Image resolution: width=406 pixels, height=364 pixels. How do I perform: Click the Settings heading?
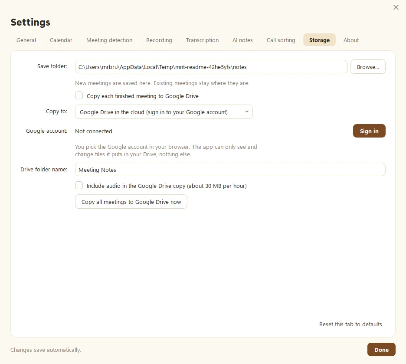click(x=30, y=22)
